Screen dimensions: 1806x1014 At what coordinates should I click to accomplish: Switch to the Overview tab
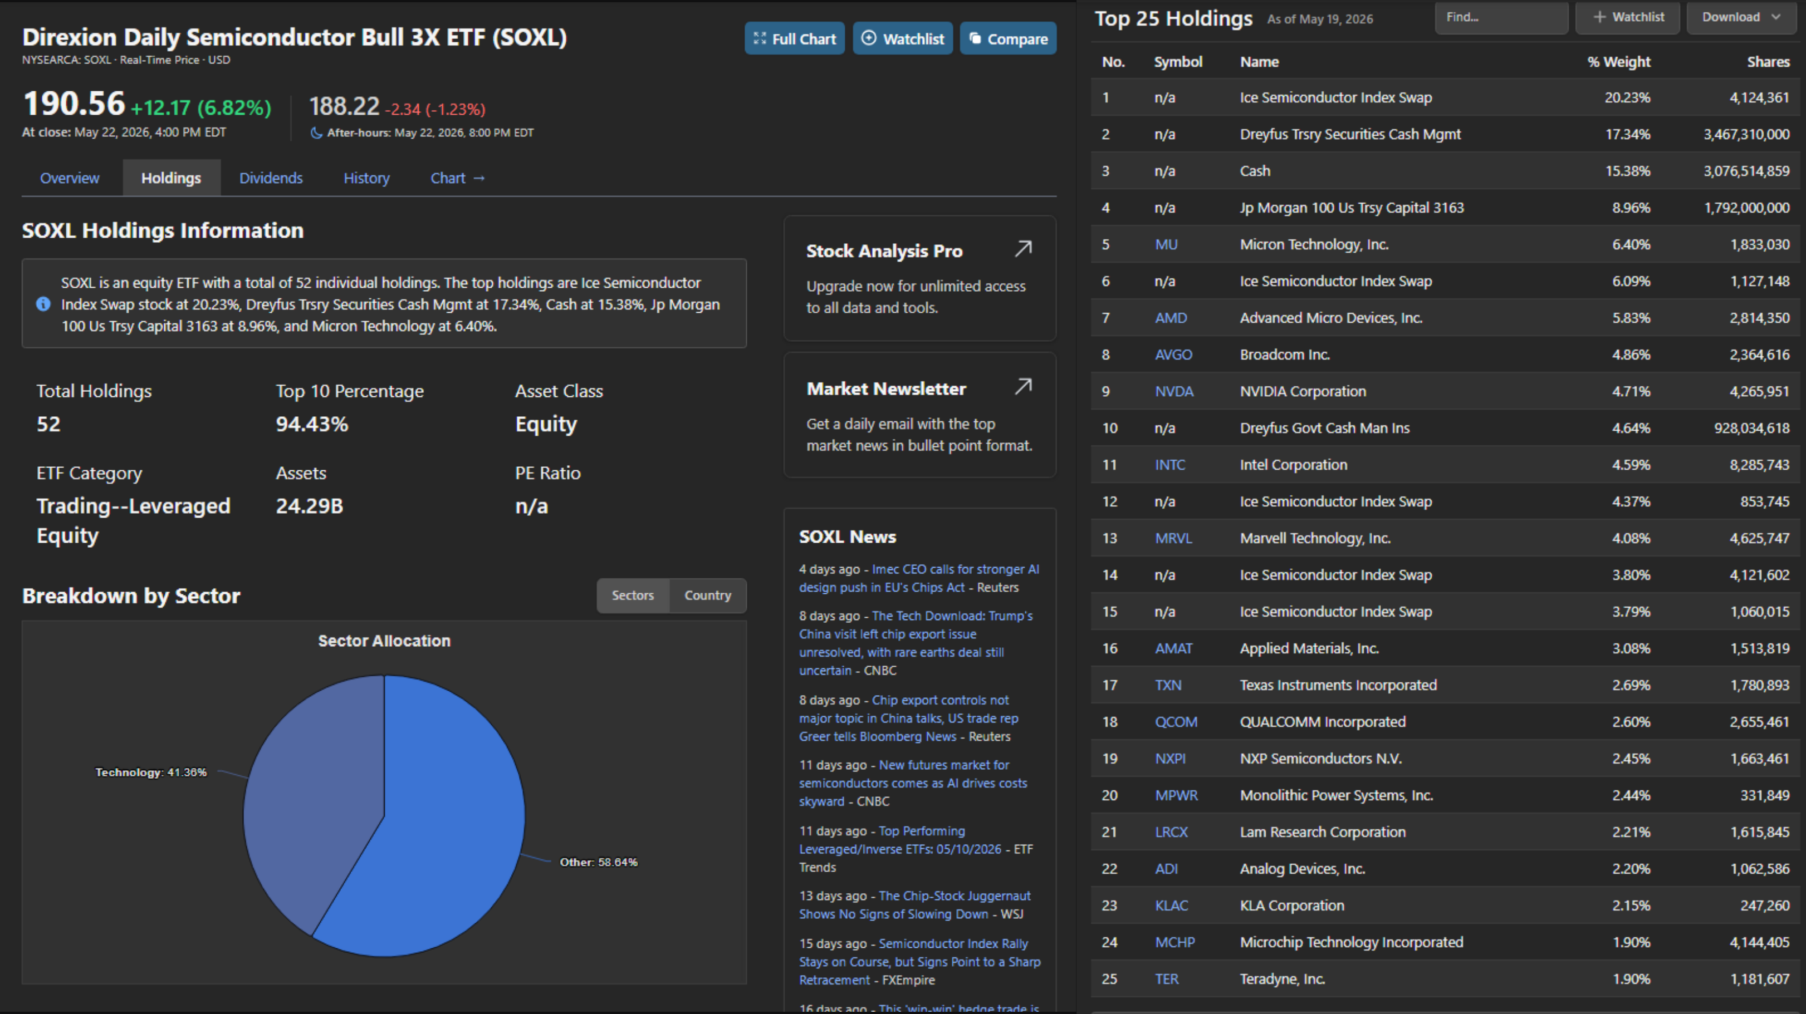coord(70,178)
